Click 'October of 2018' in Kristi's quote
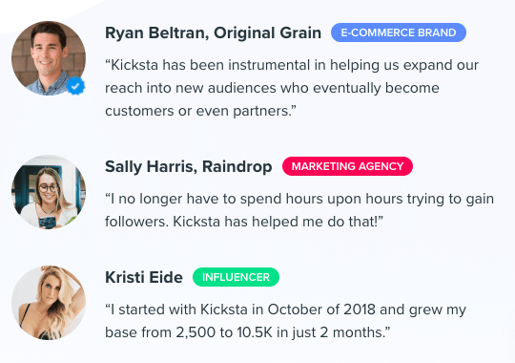515x363 pixels. tap(321, 310)
